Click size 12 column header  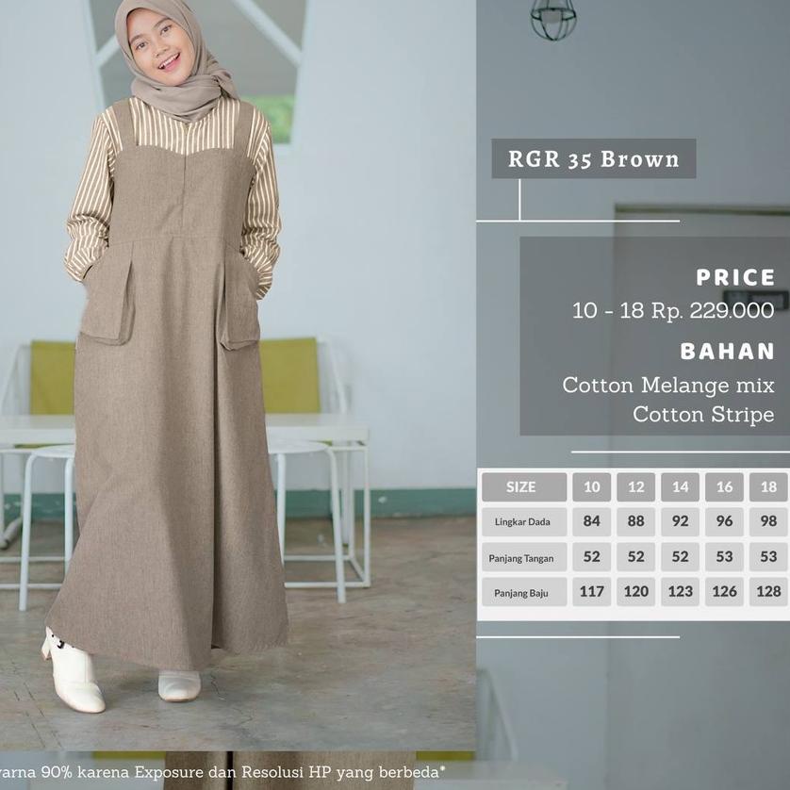[x=635, y=486]
